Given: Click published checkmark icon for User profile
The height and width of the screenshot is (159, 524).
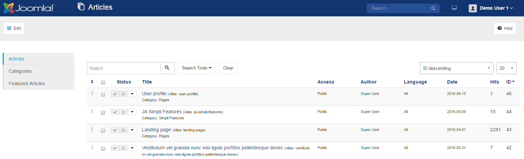Looking at the screenshot, I should (115, 94).
